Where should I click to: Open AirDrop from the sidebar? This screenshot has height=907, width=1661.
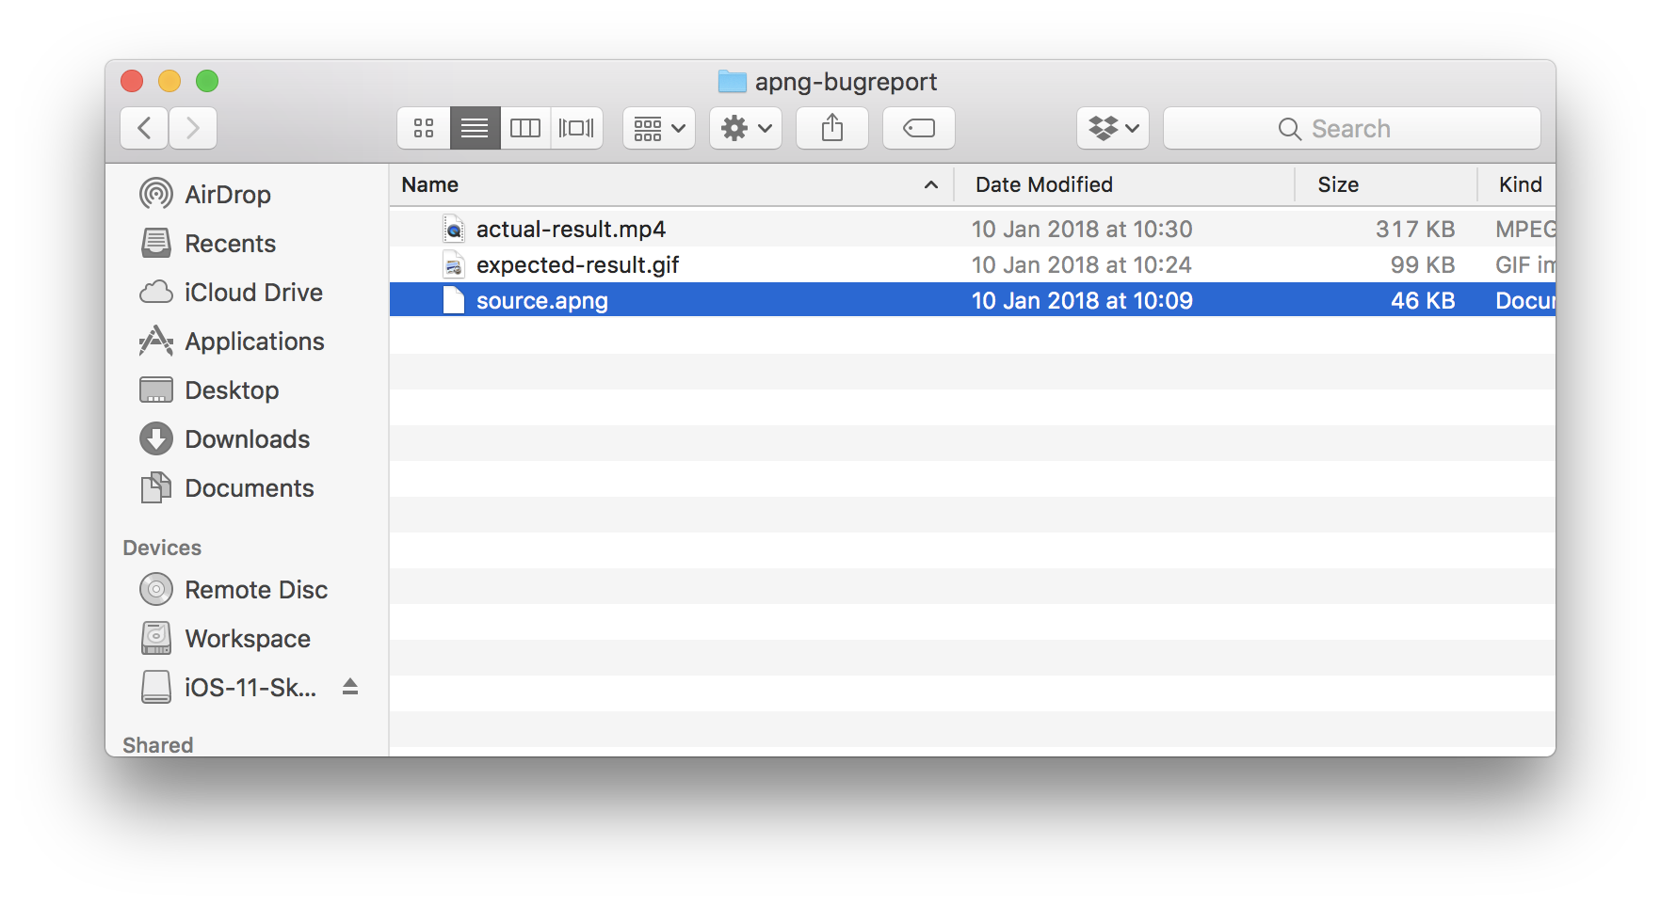(229, 194)
